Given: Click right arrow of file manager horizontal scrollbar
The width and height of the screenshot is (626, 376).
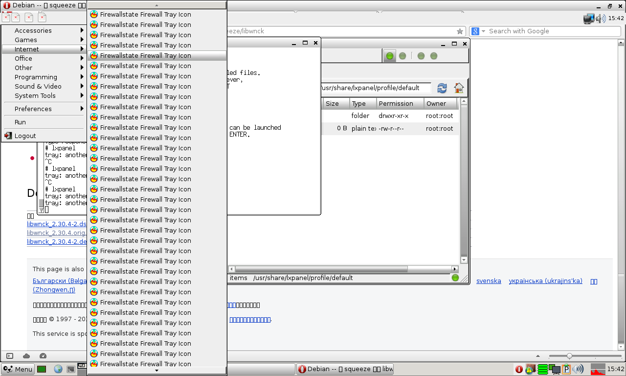Looking at the screenshot, I should tap(455, 269).
